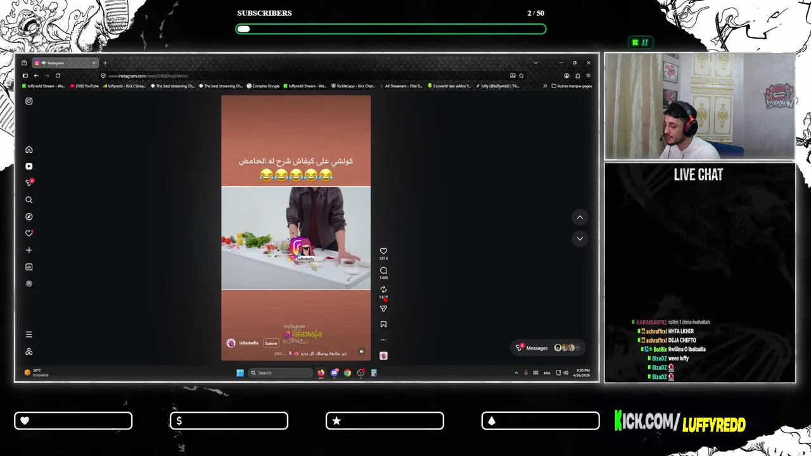Open the reel's three-dot options menu
This screenshot has width=811, height=456.
[x=383, y=340]
